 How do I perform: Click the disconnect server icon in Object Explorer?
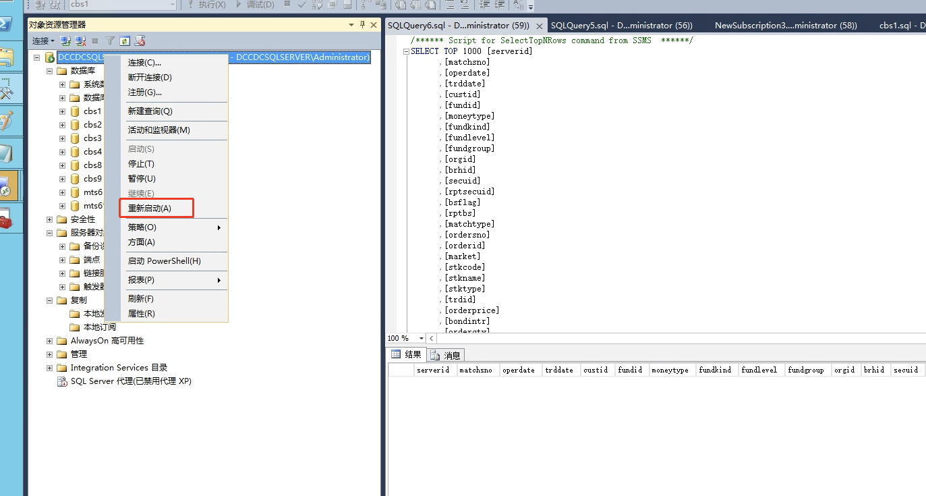click(80, 41)
